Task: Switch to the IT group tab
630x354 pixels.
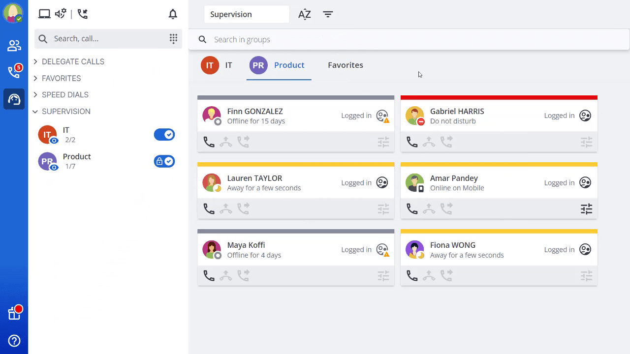Action: pos(217,65)
